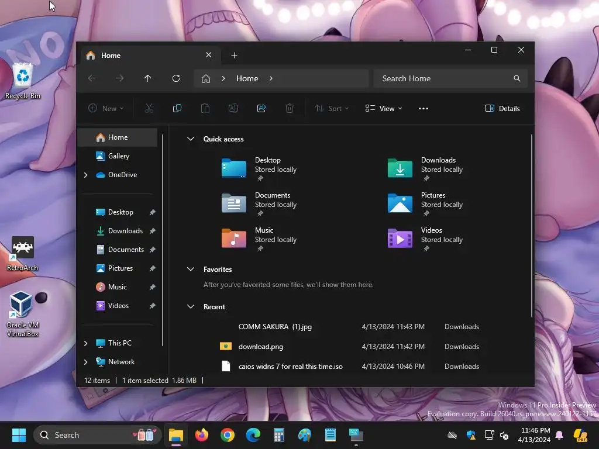
Task: Expand the Network tree node
Action: click(85, 362)
